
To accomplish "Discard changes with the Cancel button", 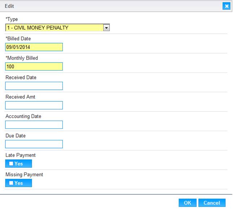I will coord(212,203).
